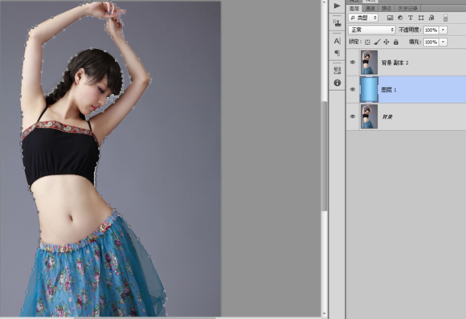Click the shape layer filter icon
This screenshot has width=466, height=319.
coord(421,18)
